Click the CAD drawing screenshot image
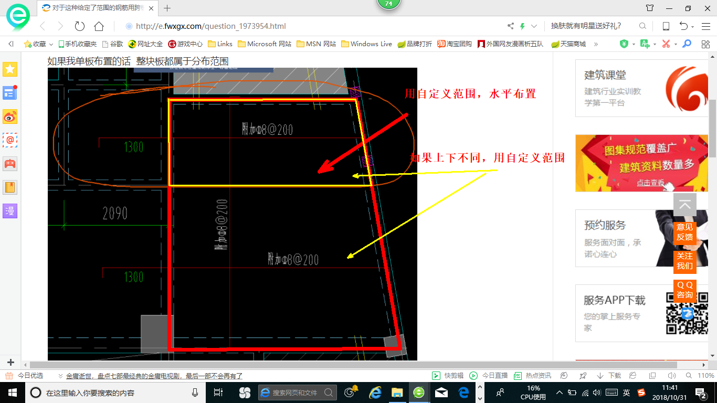717x403 pixels. 233,214
